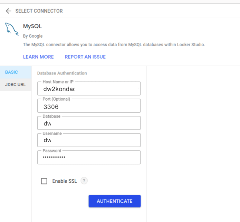Click the Username input field
Viewport: 240px width, 222px height.
89,141
